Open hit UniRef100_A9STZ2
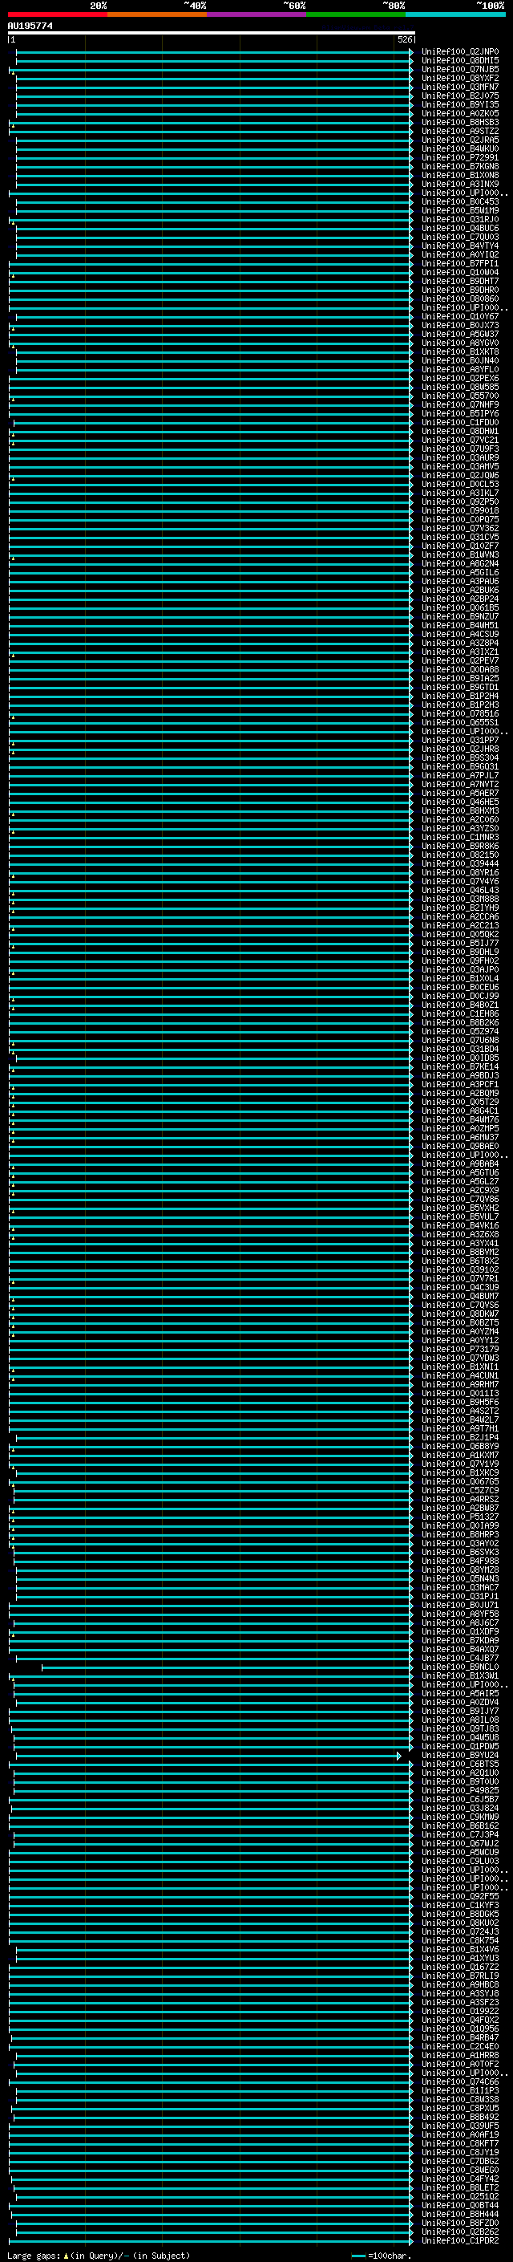This screenshot has height=2262, width=513. [460, 131]
